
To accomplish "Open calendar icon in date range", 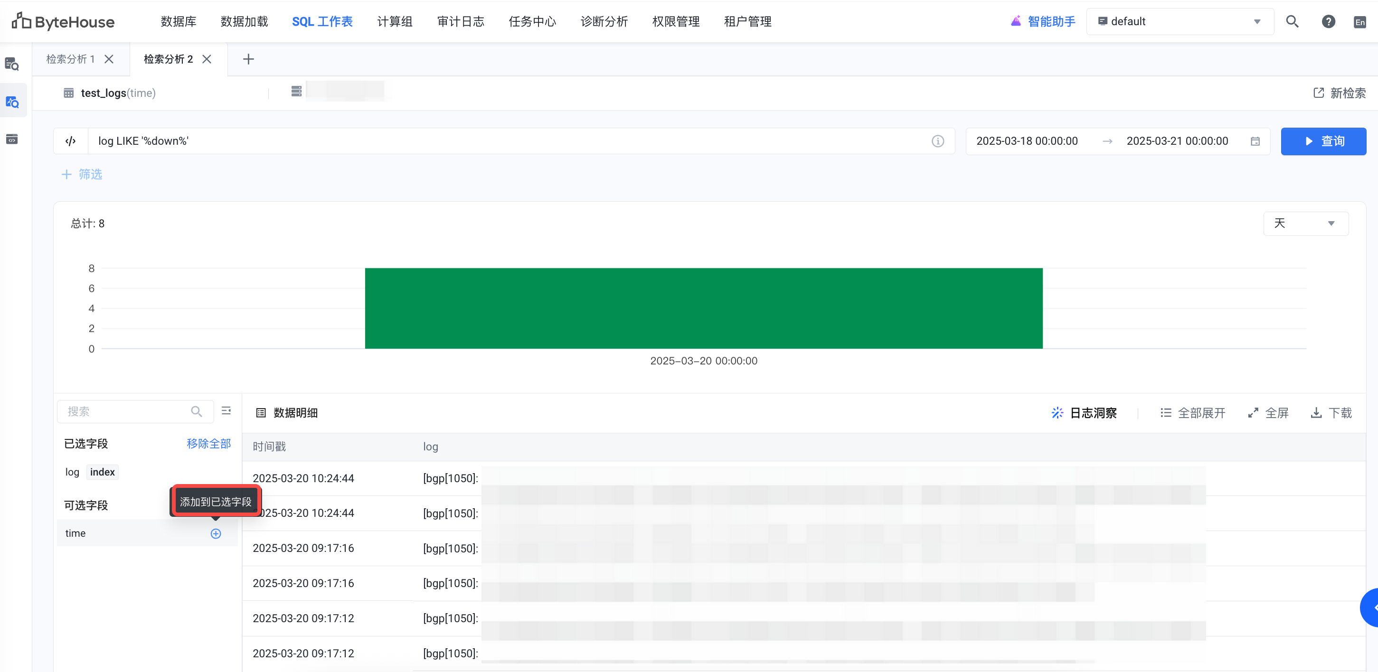I will [1255, 141].
